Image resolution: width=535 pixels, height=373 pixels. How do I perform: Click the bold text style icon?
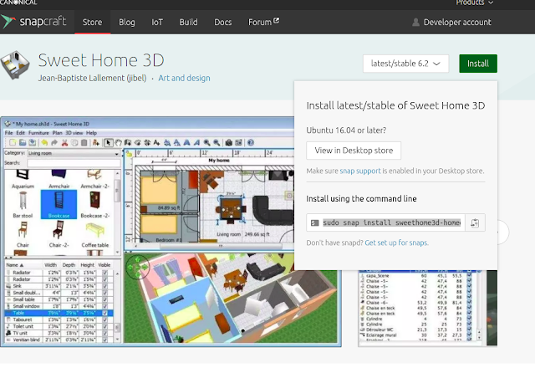click(187, 143)
